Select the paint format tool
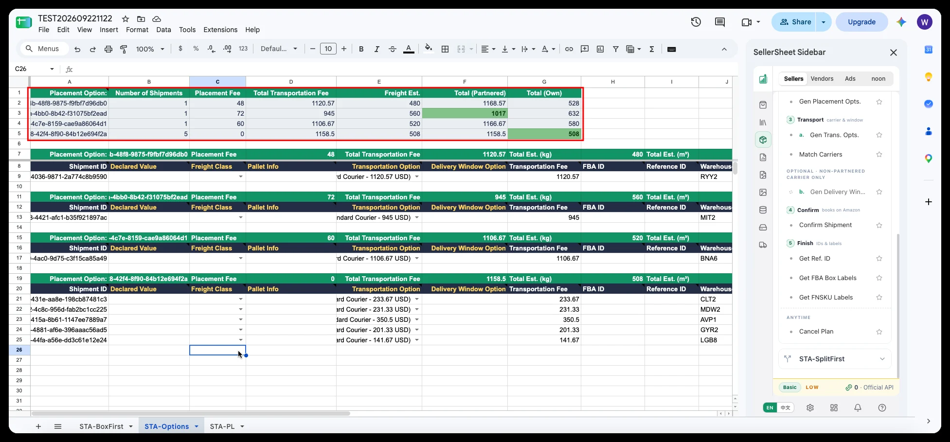 point(124,49)
